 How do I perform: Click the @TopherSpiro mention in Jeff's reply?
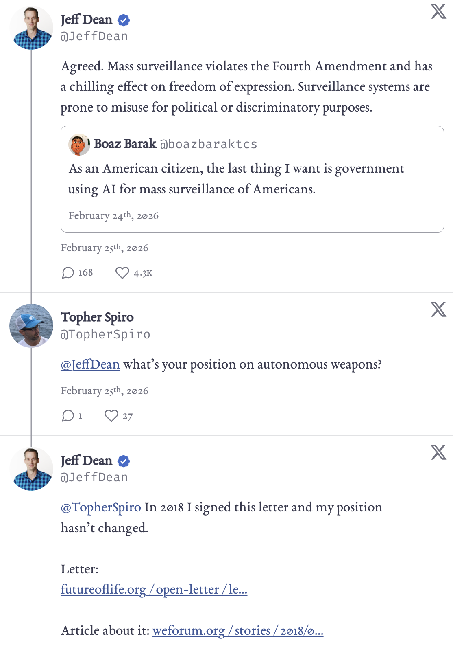tap(101, 507)
